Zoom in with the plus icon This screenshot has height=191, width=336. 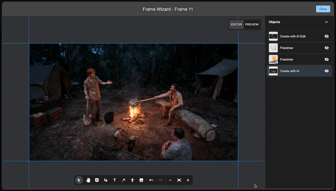(x=188, y=180)
